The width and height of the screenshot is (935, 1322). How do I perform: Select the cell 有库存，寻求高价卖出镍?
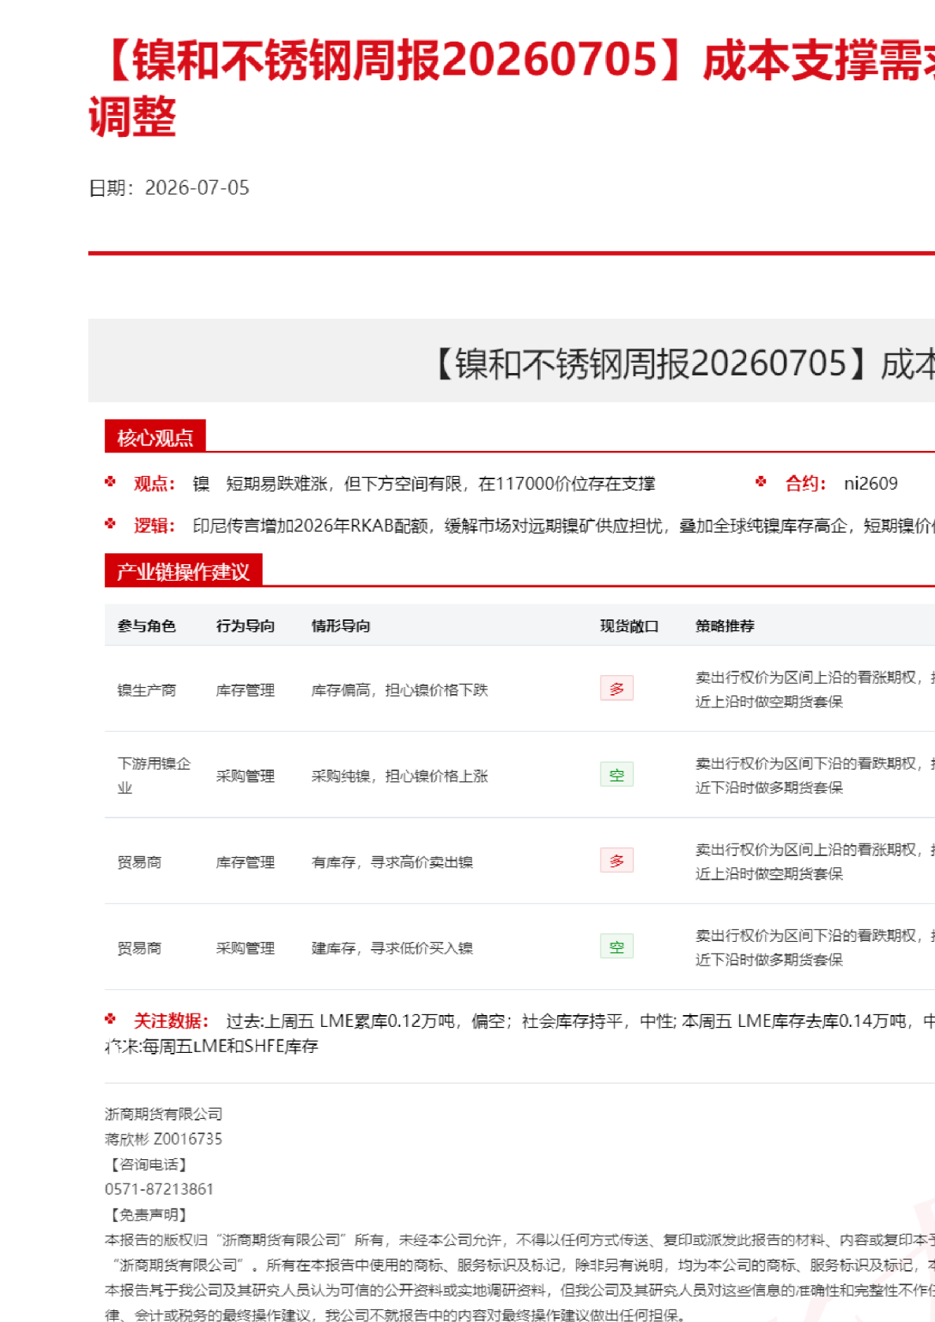(x=392, y=862)
